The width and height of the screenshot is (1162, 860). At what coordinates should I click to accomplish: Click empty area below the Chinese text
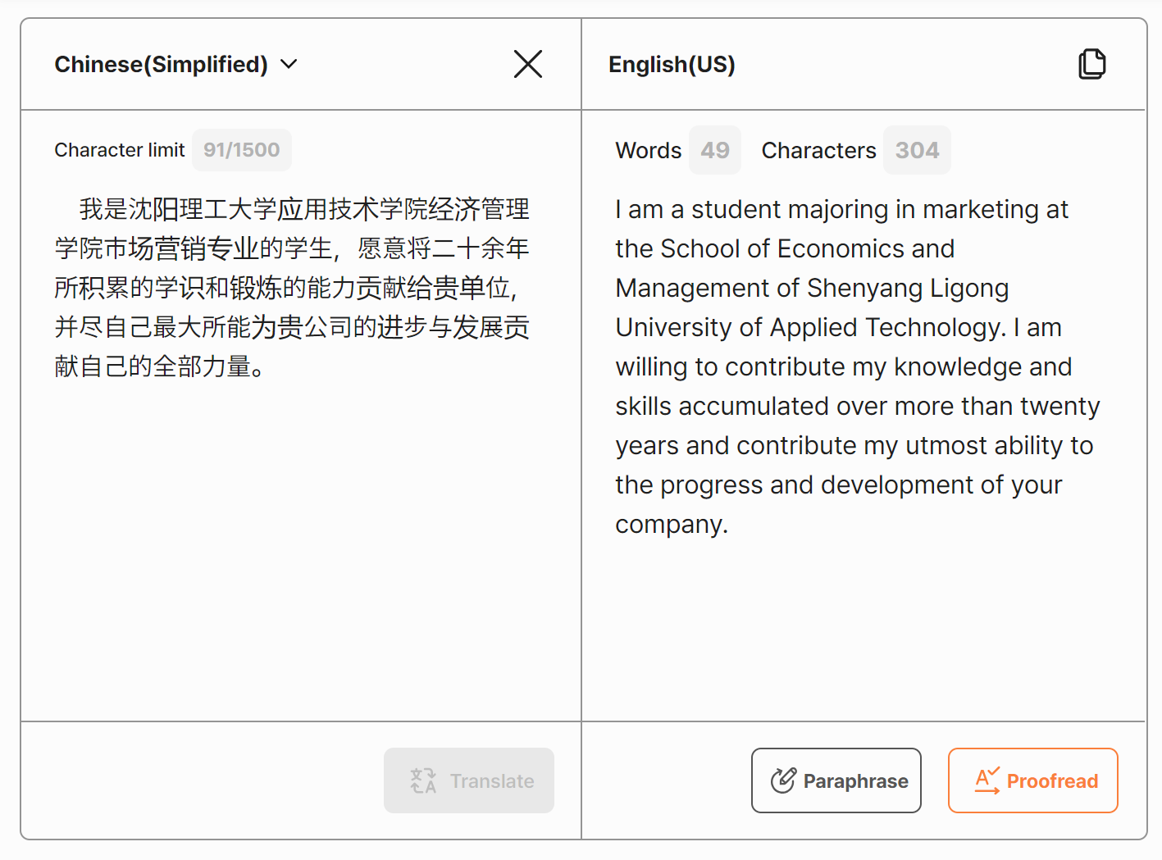click(x=300, y=557)
